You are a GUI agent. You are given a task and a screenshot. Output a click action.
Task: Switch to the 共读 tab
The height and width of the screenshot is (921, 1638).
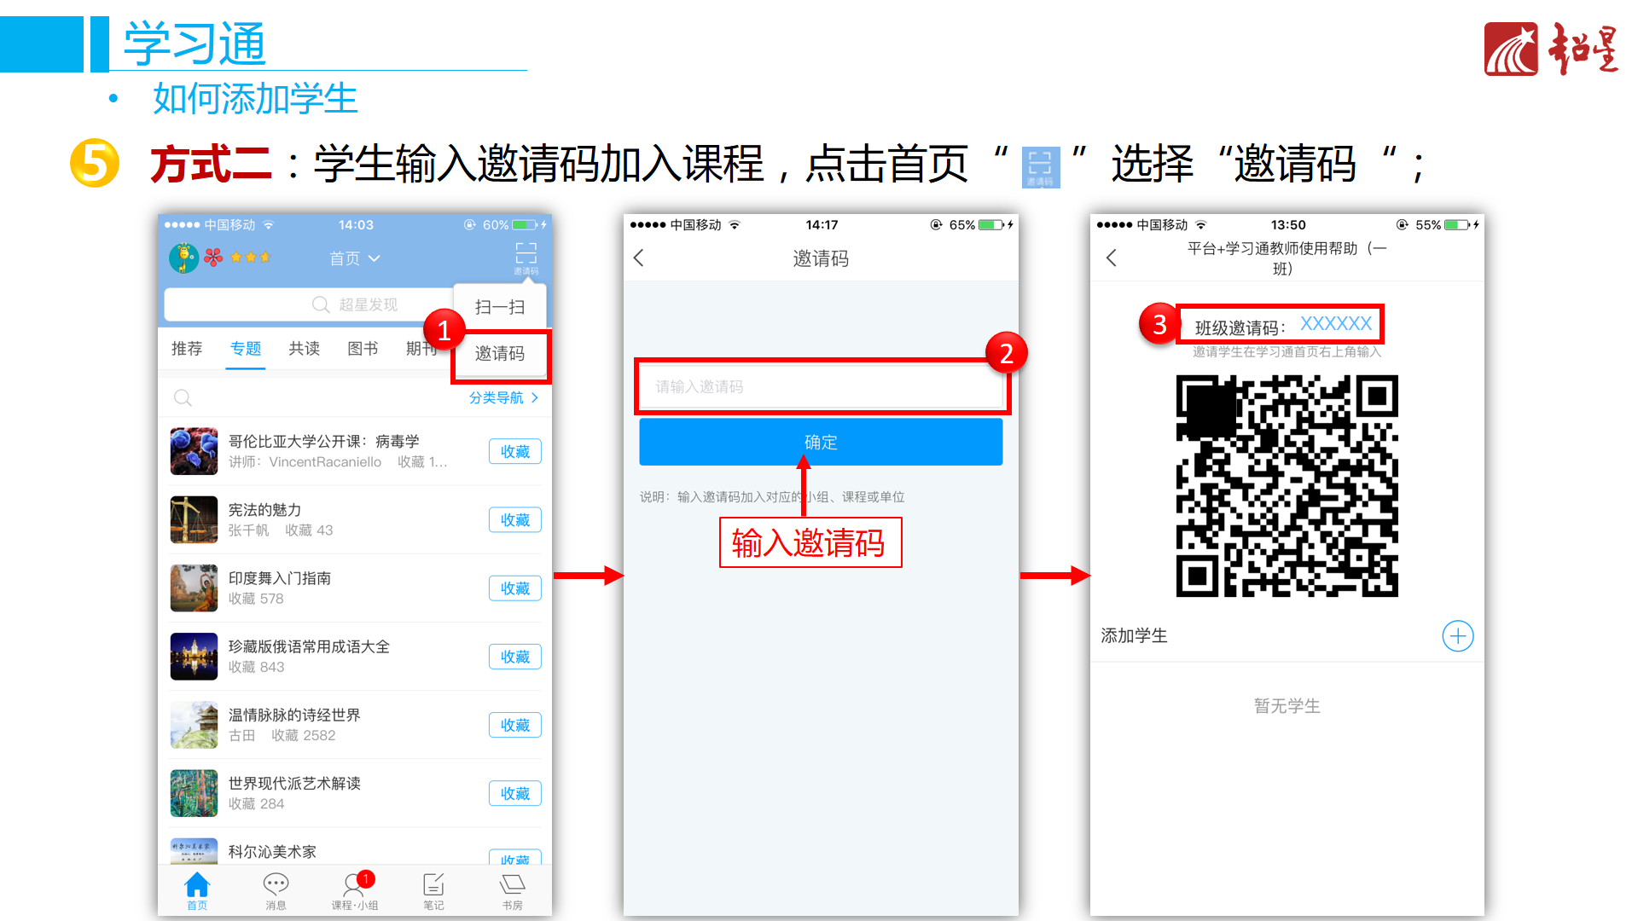tap(304, 349)
